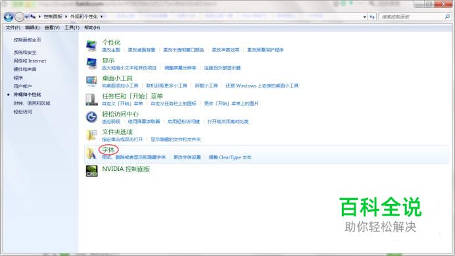The height and width of the screenshot is (256, 455).
Task: Open 轻松访问 in the sidebar
Action: 22,112
